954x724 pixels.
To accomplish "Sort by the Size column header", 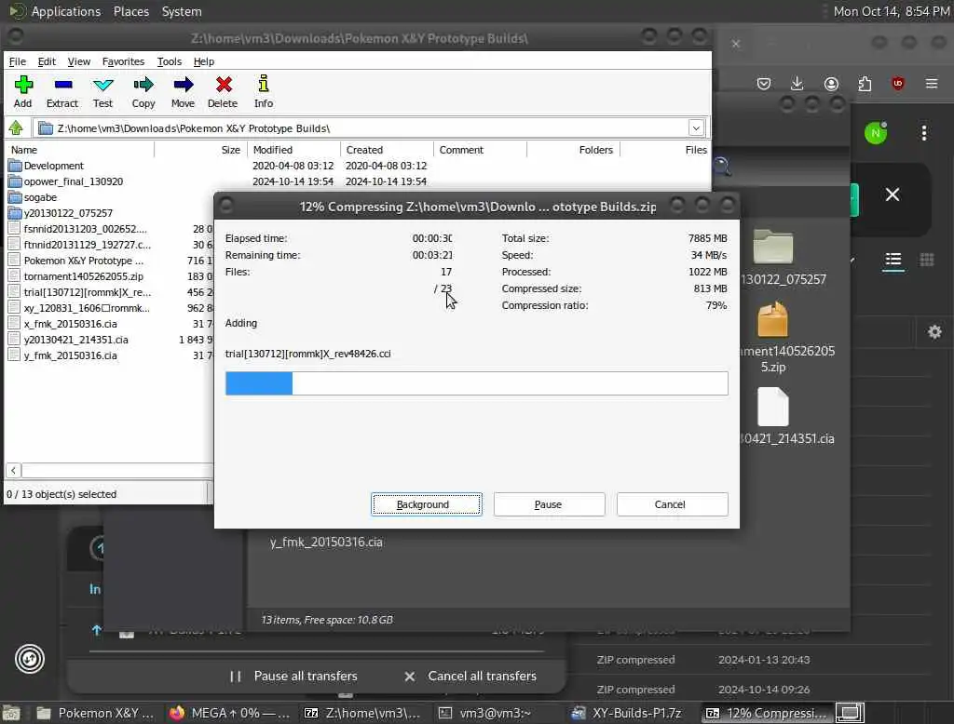I will [201, 150].
